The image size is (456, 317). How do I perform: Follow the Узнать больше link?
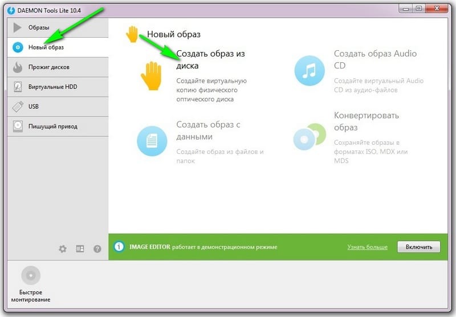click(367, 247)
